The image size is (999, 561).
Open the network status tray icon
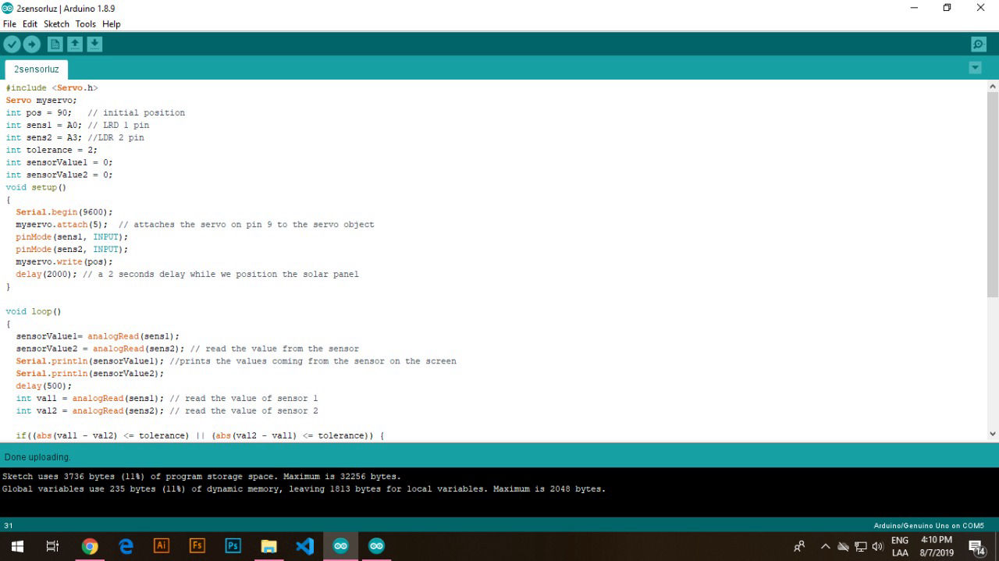click(860, 546)
